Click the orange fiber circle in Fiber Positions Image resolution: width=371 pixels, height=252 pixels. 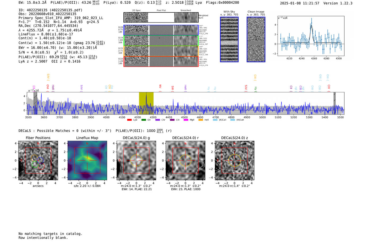[34, 158]
